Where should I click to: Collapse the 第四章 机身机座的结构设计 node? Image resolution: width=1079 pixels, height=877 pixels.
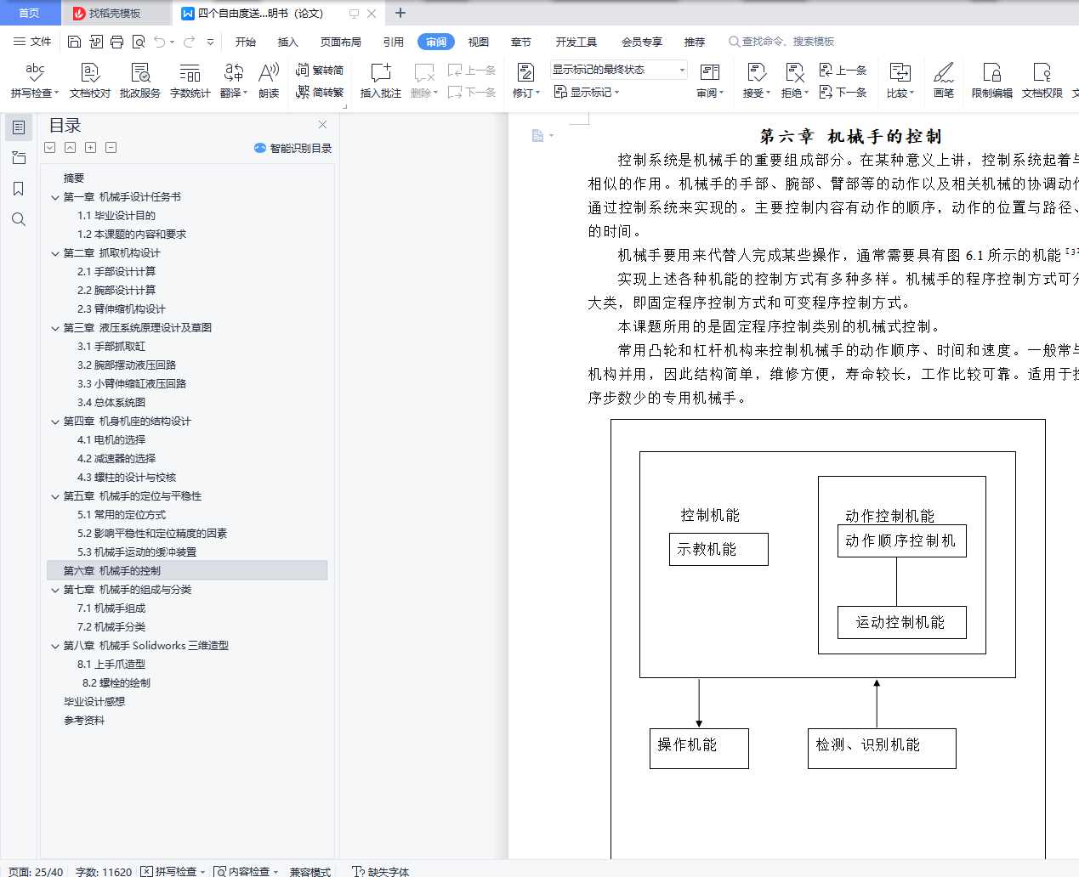[x=55, y=422]
